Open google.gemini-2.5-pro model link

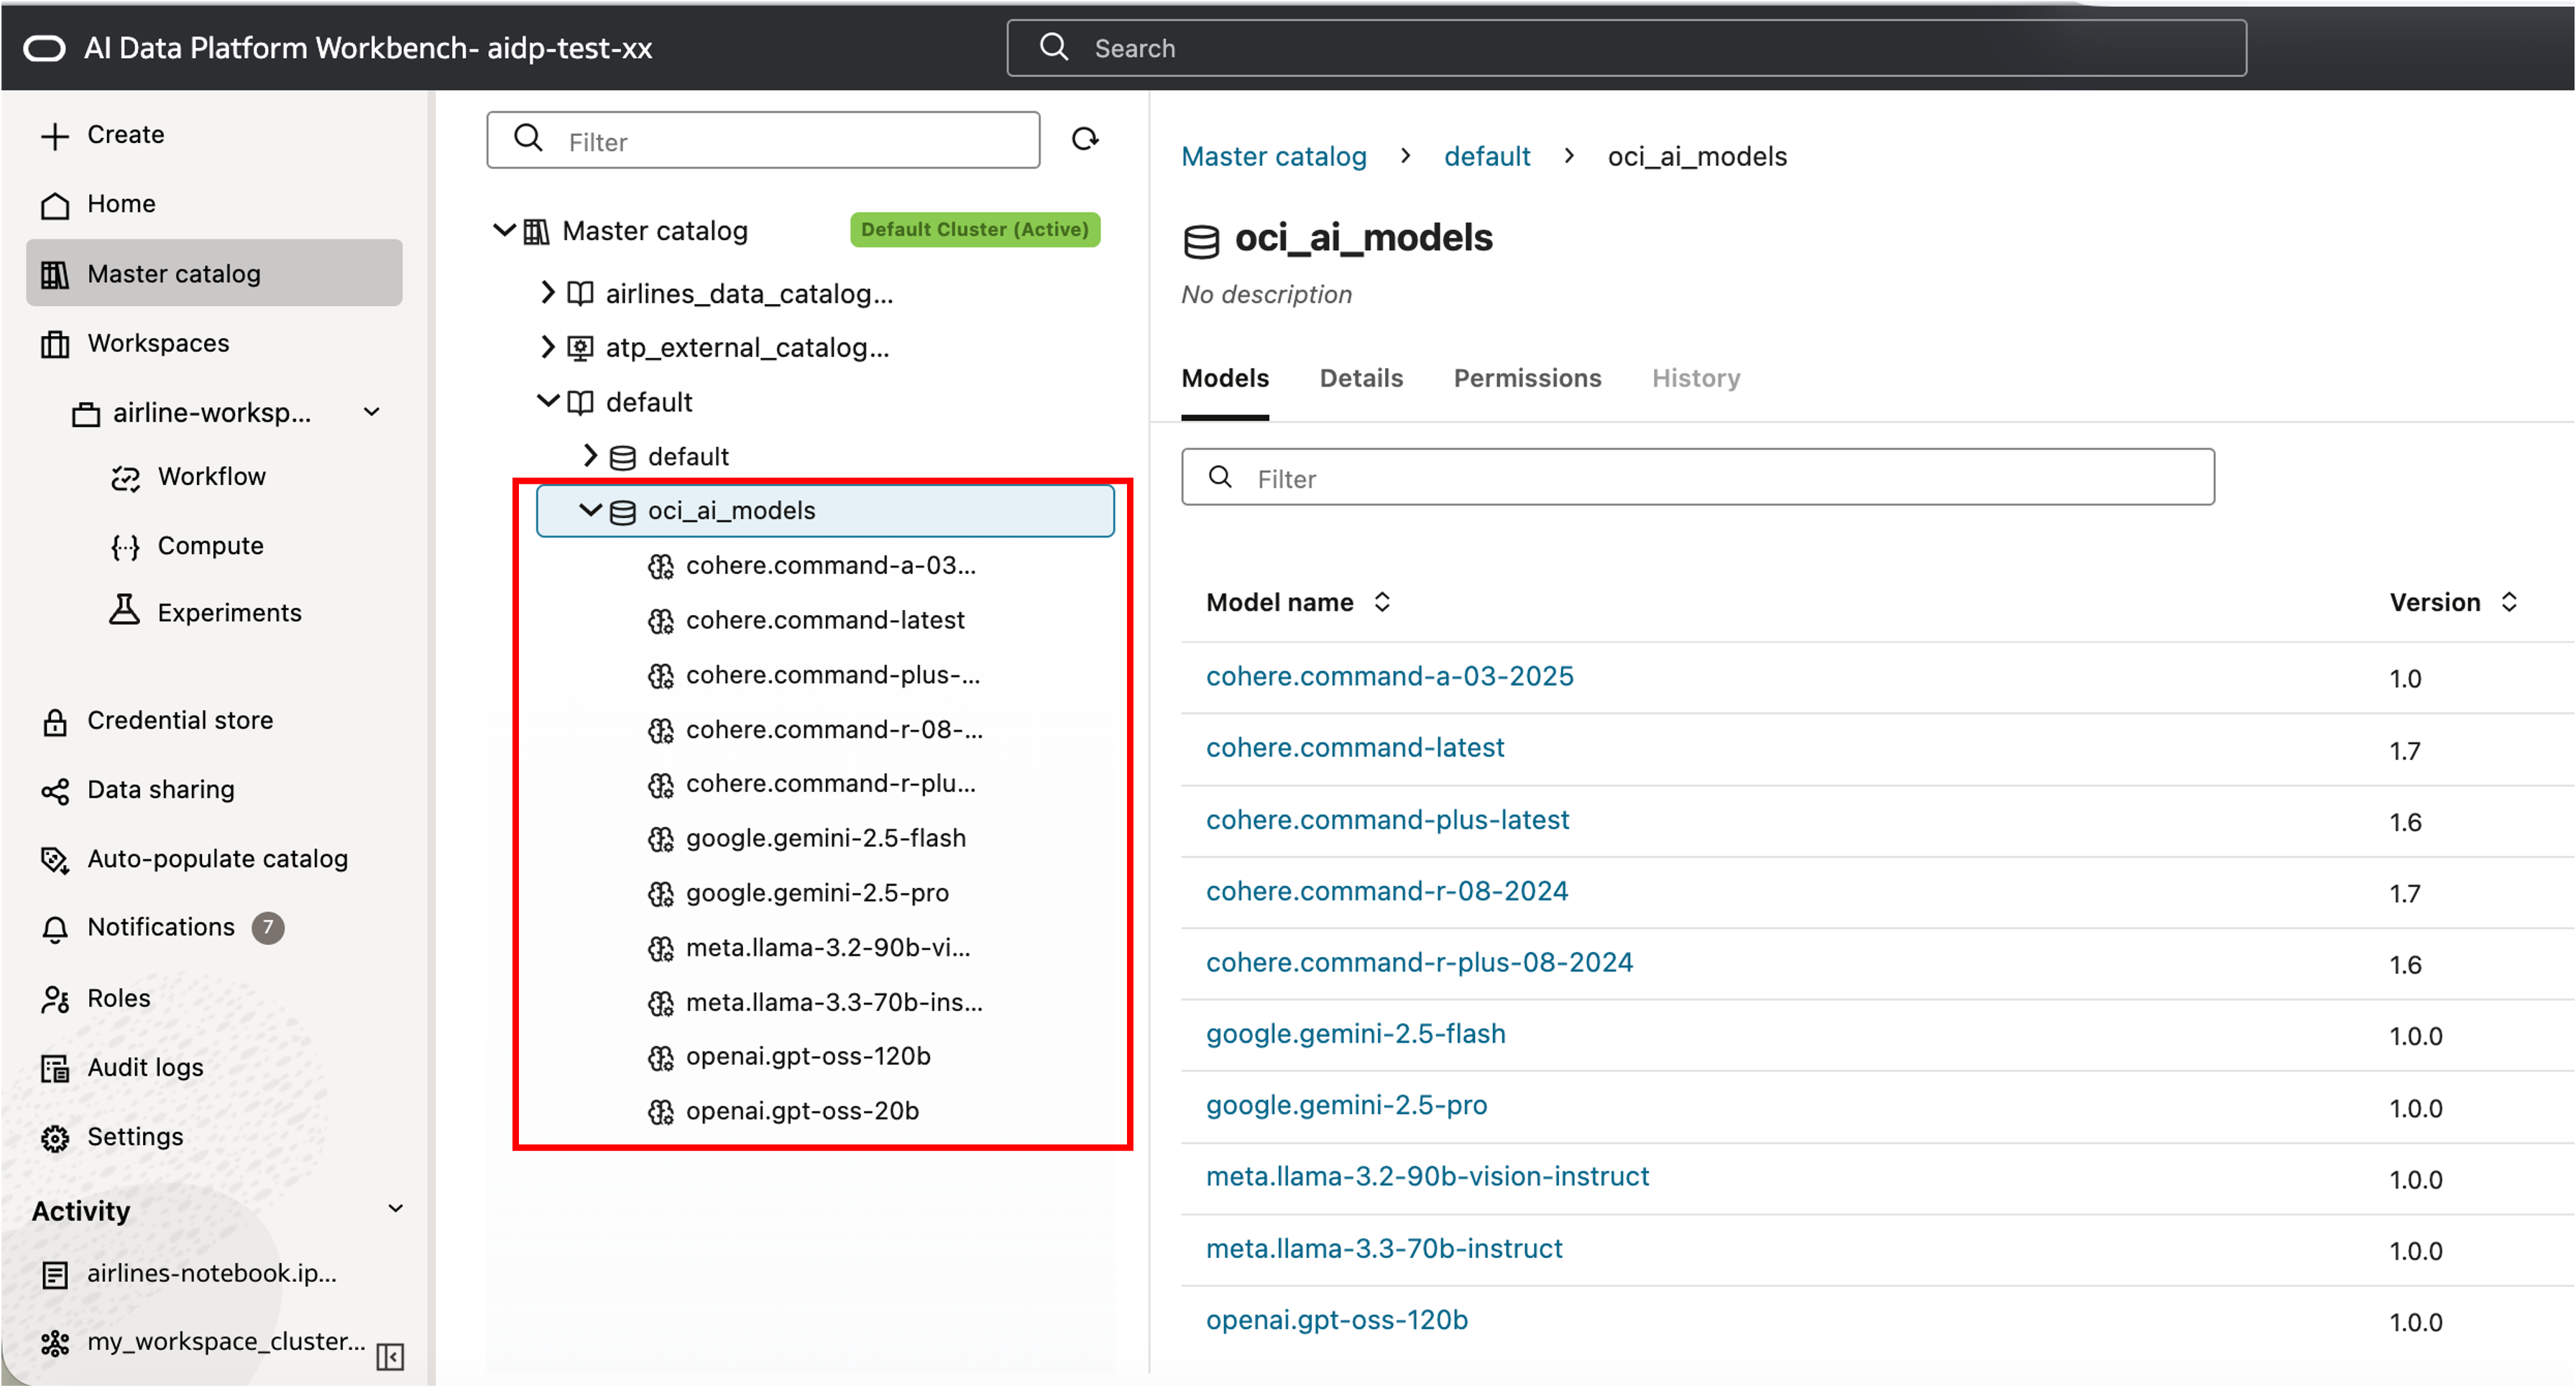click(x=1346, y=1105)
